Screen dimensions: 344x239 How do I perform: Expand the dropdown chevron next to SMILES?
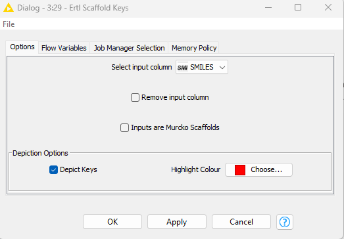222,68
